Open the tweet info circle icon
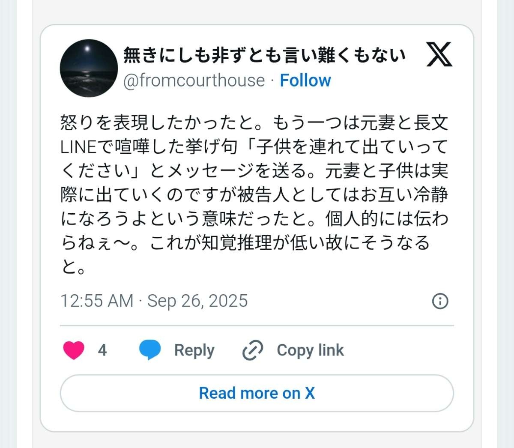Image resolution: width=514 pixels, height=448 pixels. [440, 301]
